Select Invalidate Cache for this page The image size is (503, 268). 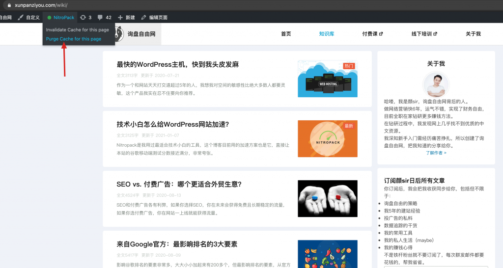tap(78, 30)
